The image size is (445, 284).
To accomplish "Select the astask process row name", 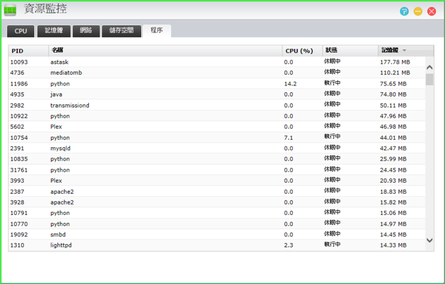I will tap(59, 62).
